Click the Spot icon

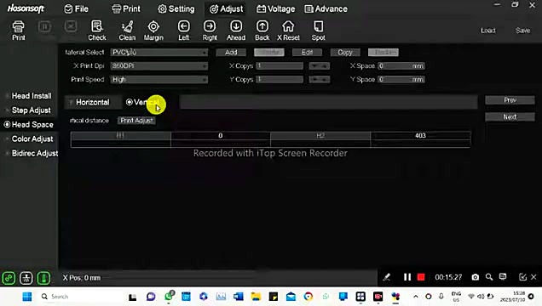[319, 31]
